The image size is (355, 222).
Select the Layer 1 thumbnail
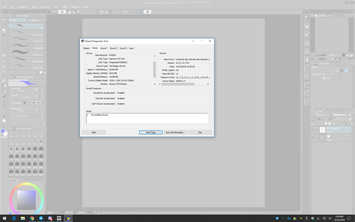(322, 130)
